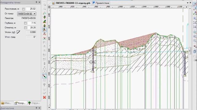Edit the Глубина value 7.15
Image resolution: width=197 pixels, height=110 pixels.
(32, 23)
